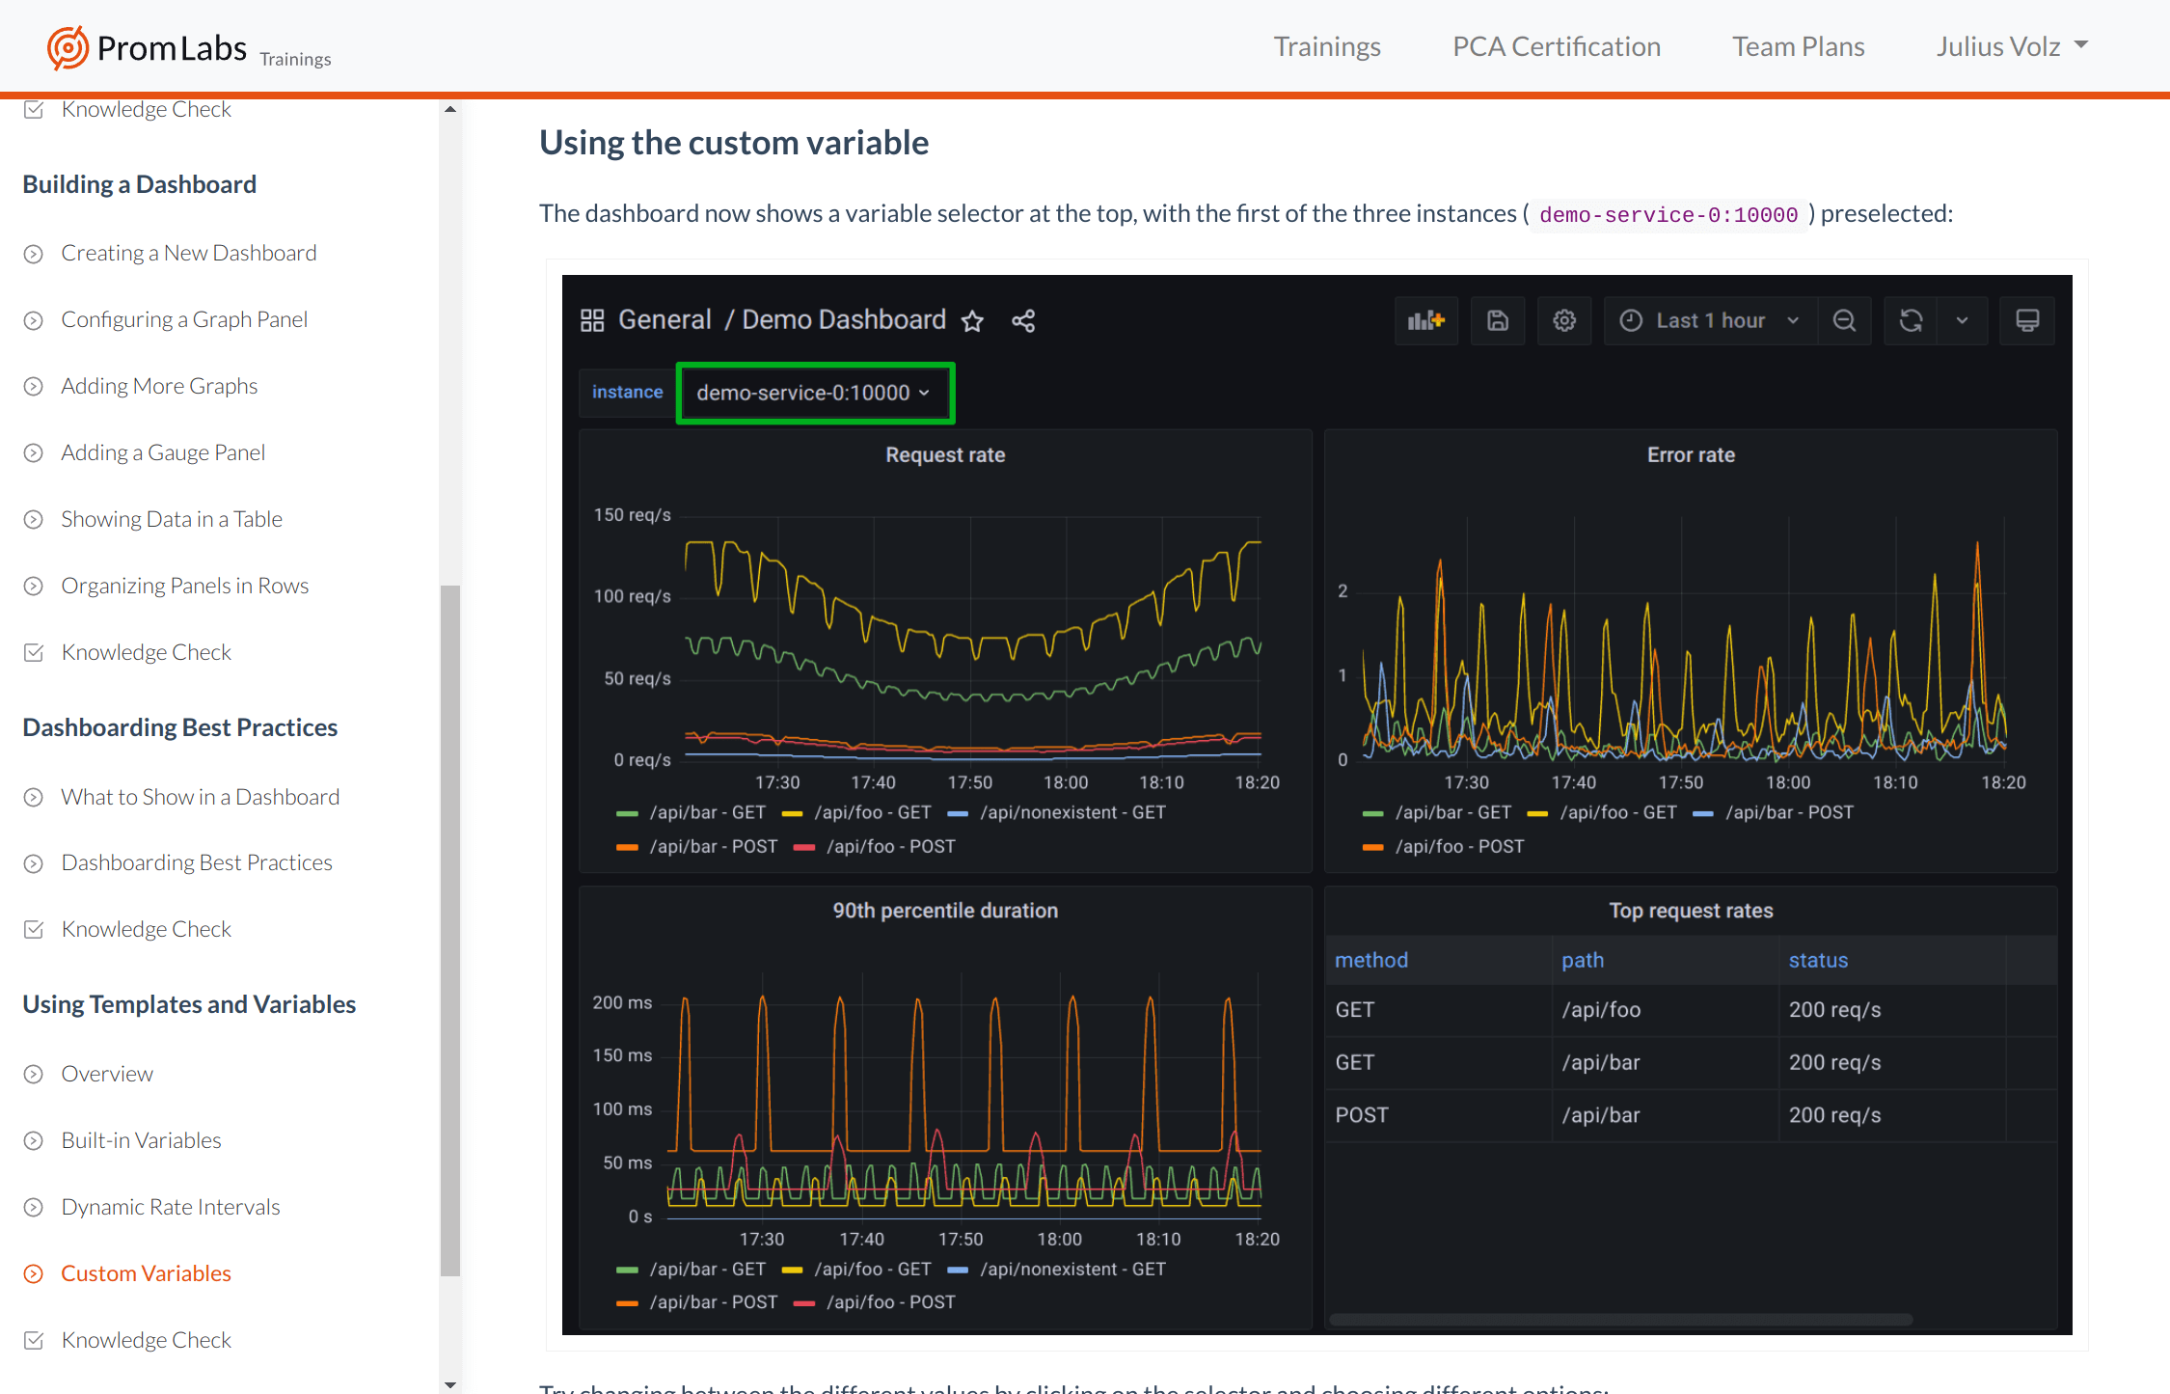Image resolution: width=2170 pixels, height=1394 pixels.
Task: Toggle the Knowledge Check below Custom Variables
Action: [146, 1339]
